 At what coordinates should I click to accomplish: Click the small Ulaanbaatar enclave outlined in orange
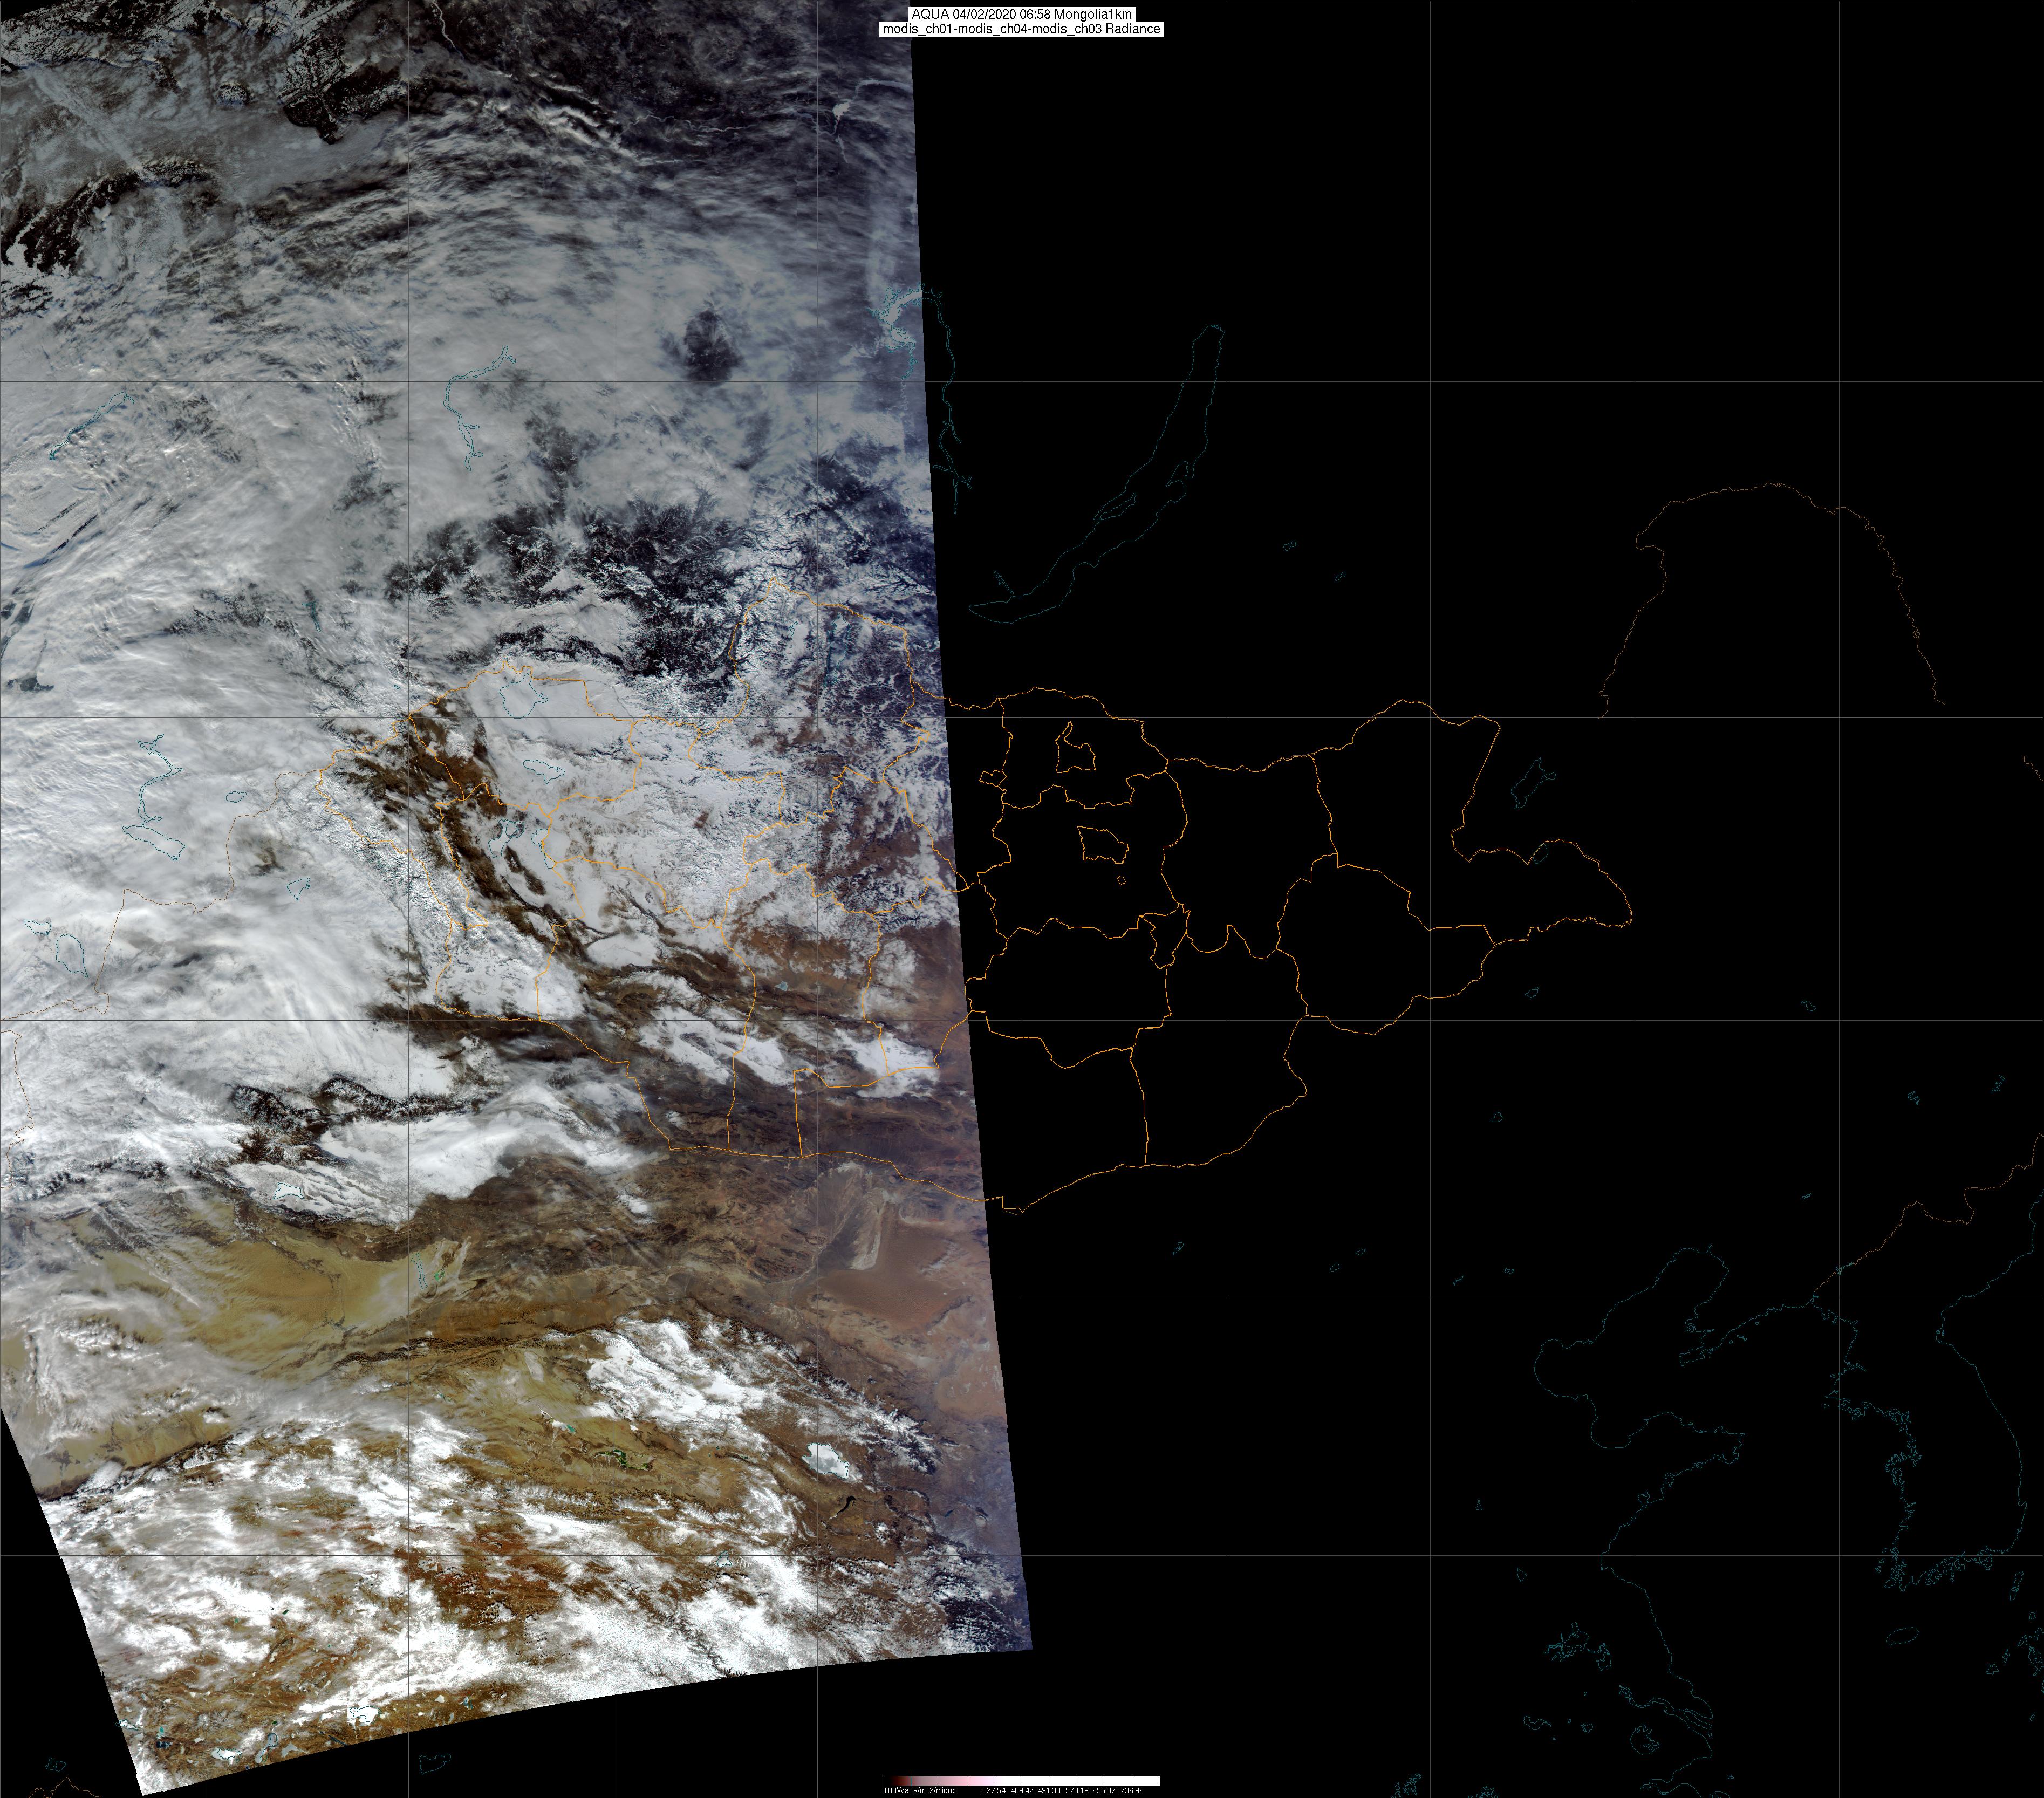1103,846
